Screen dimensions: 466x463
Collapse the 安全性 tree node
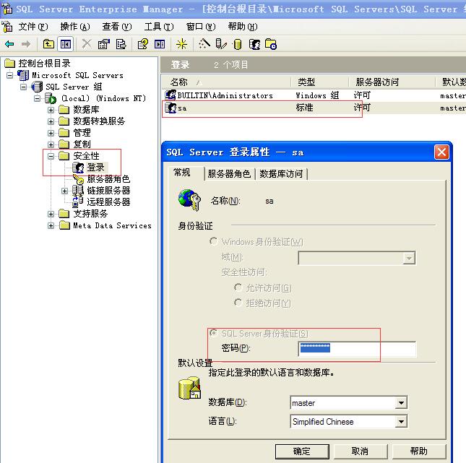(x=51, y=156)
